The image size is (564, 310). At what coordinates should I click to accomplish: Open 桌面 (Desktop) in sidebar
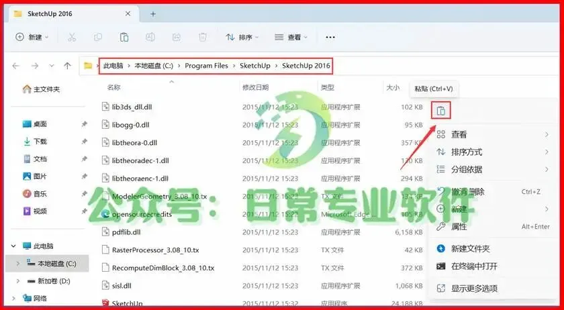point(35,124)
